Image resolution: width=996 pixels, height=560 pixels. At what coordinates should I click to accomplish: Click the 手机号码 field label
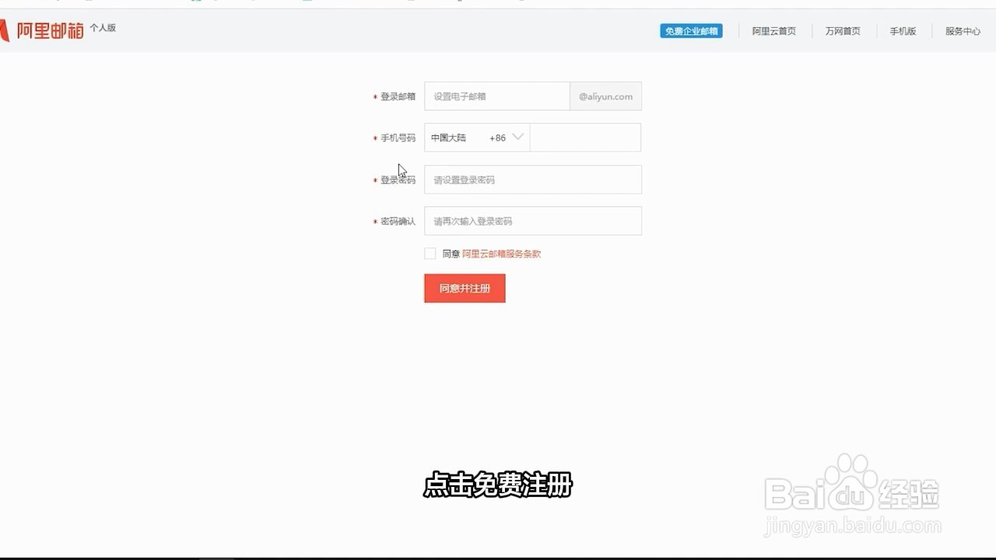[x=398, y=138]
